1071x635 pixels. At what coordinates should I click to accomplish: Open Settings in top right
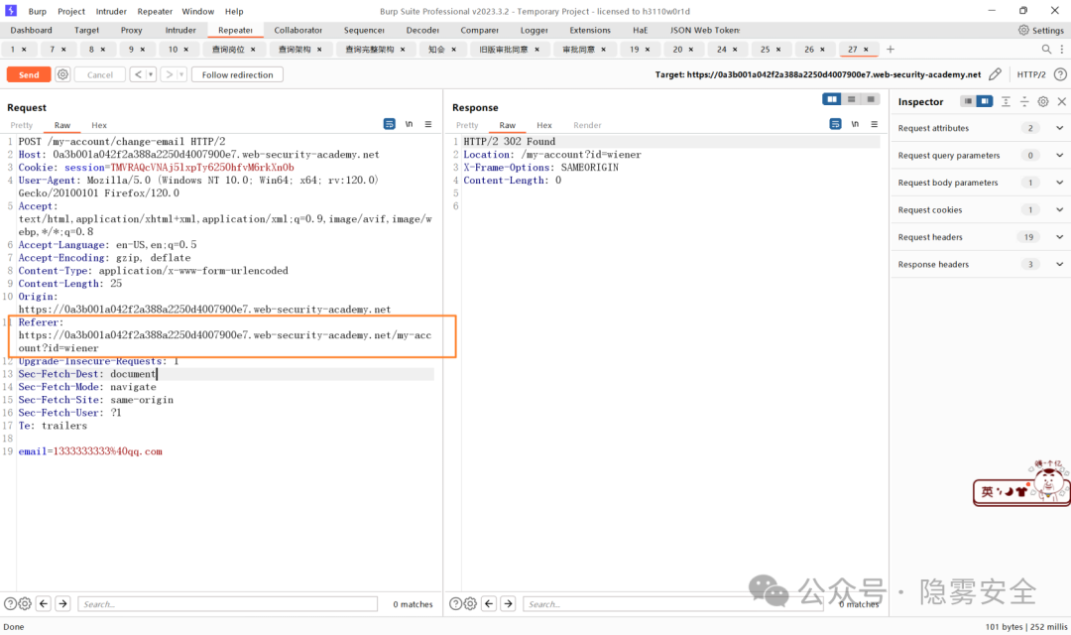pyautogui.click(x=1041, y=30)
